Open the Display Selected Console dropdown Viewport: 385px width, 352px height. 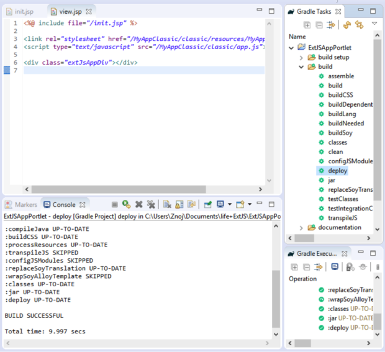(230, 204)
